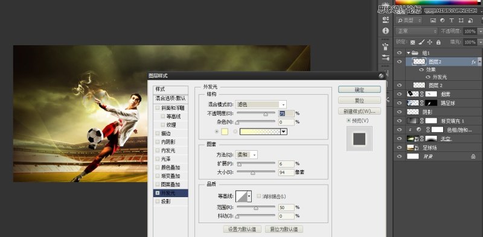Open the Brush Presets panel icon
The width and height of the screenshot is (483, 237).
click(x=385, y=47)
